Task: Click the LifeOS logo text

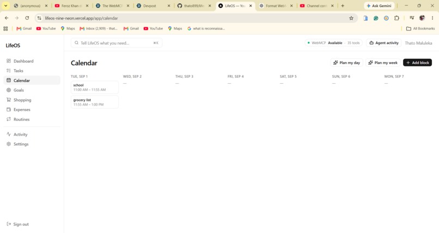Action: click(13, 45)
